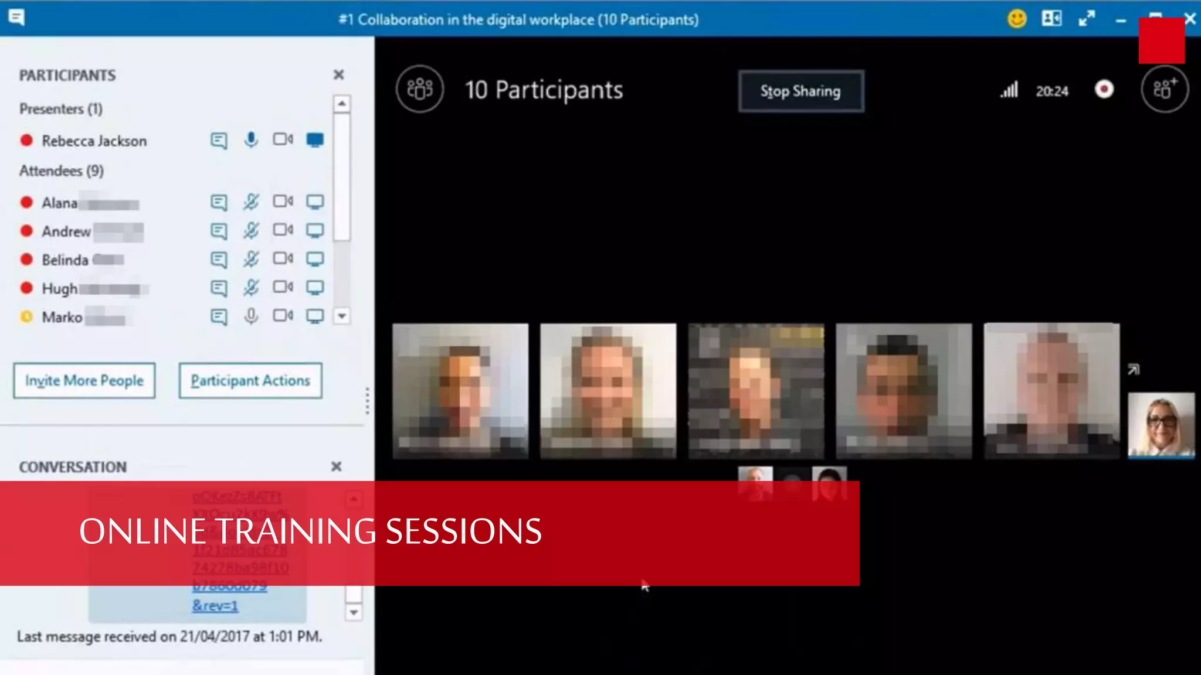The width and height of the screenshot is (1201, 675).
Task: Click the presenter's own video preview
Action: pos(1161,425)
